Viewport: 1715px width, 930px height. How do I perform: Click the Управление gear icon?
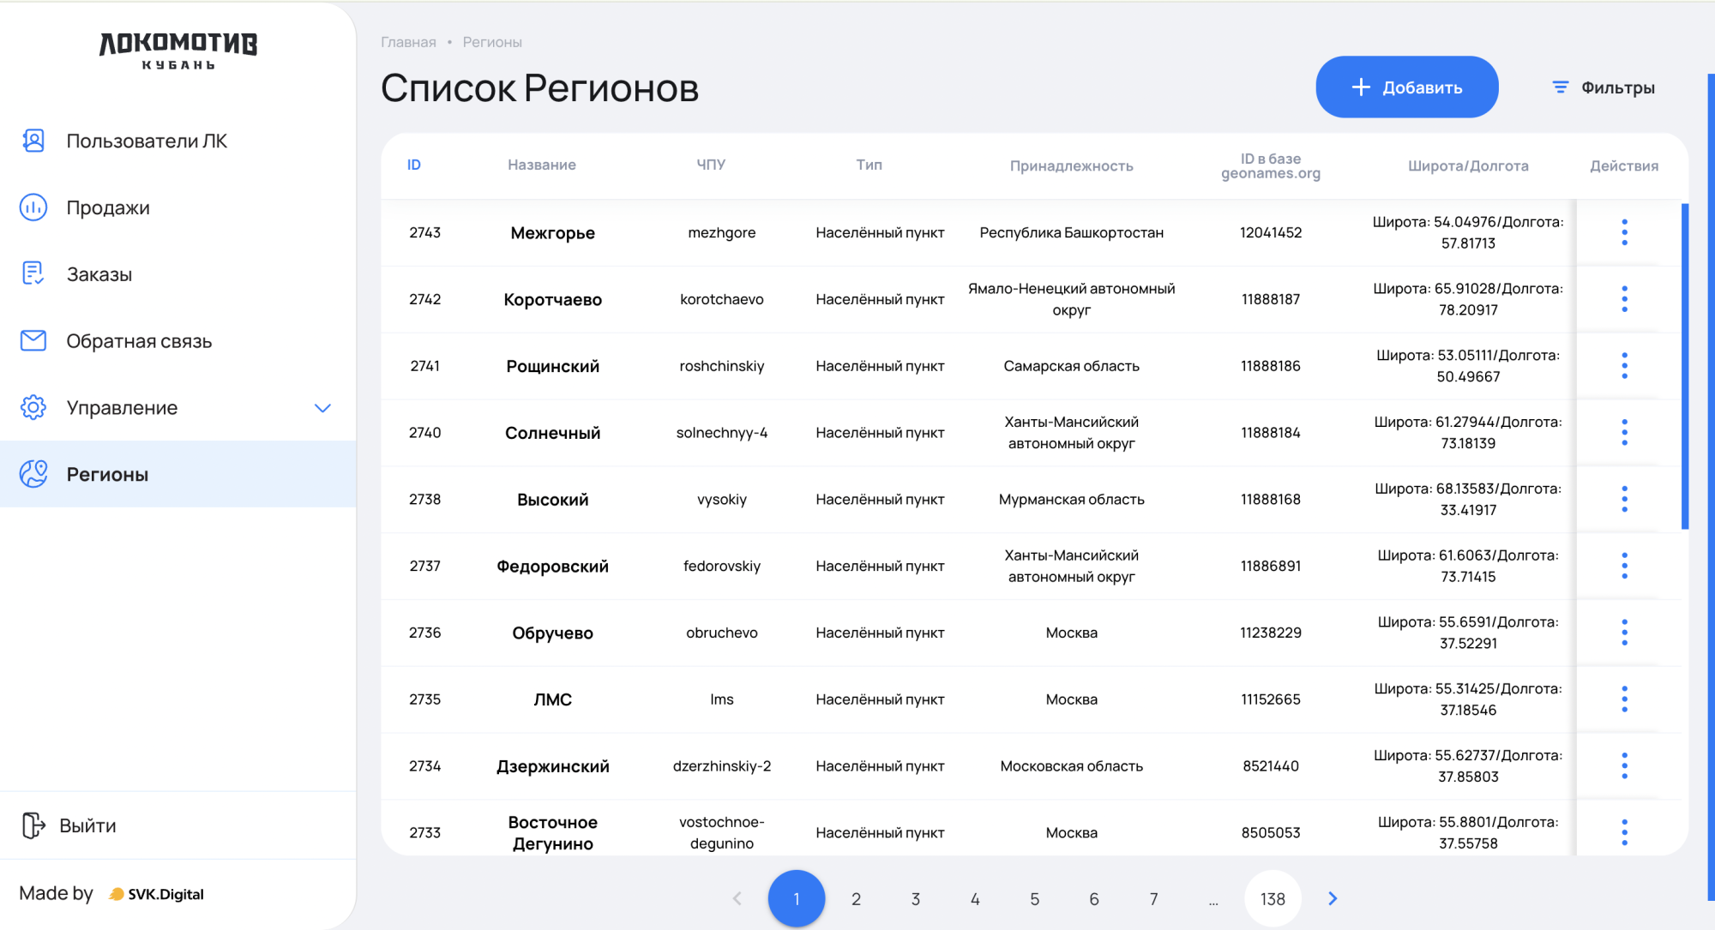coord(33,408)
